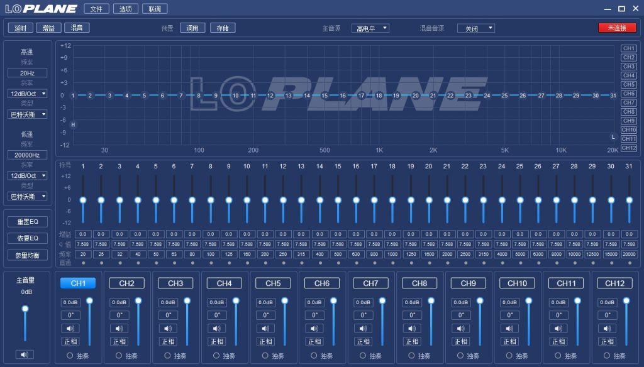The image size is (644, 367).
Task: Mute CH7 with its speaker icon
Action: [x=364, y=329]
